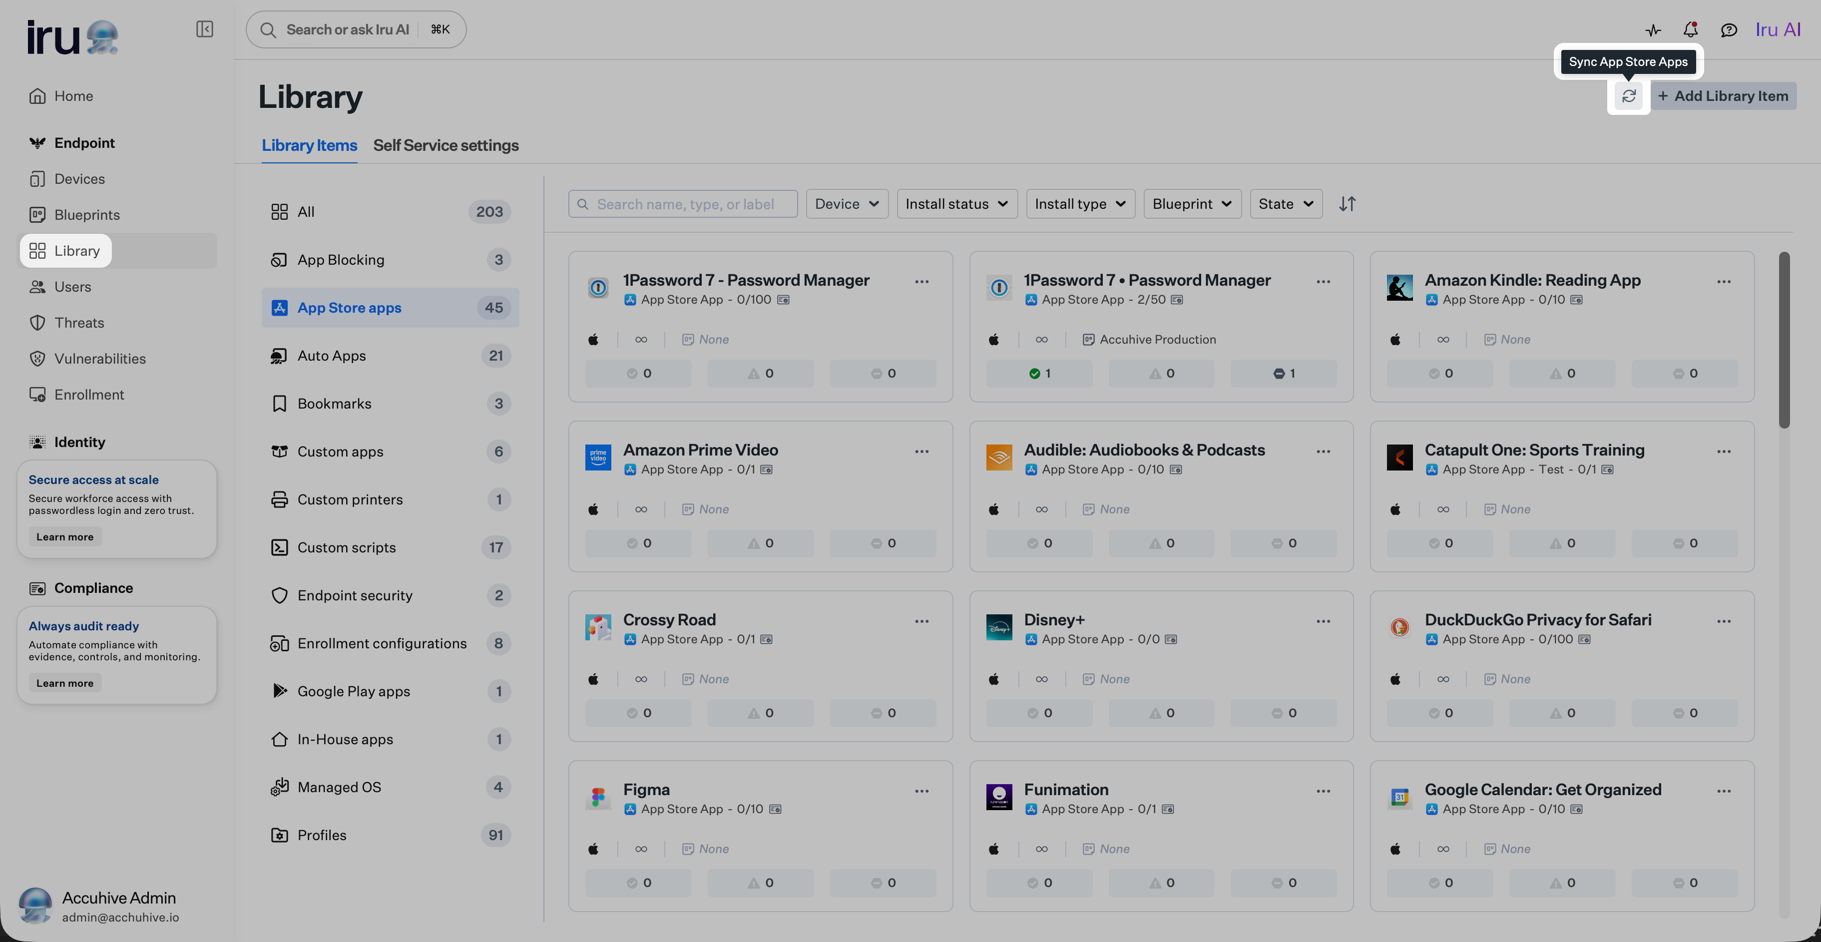
Task: Click the Crossy Road app icon
Action: tap(598, 627)
